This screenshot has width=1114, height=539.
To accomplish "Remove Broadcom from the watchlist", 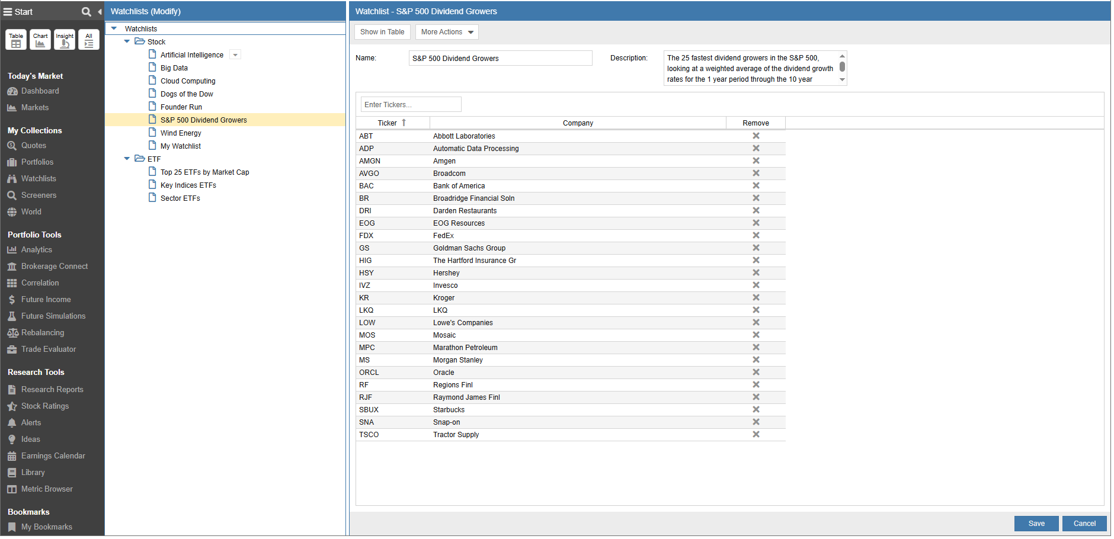I will click(756, 173).
